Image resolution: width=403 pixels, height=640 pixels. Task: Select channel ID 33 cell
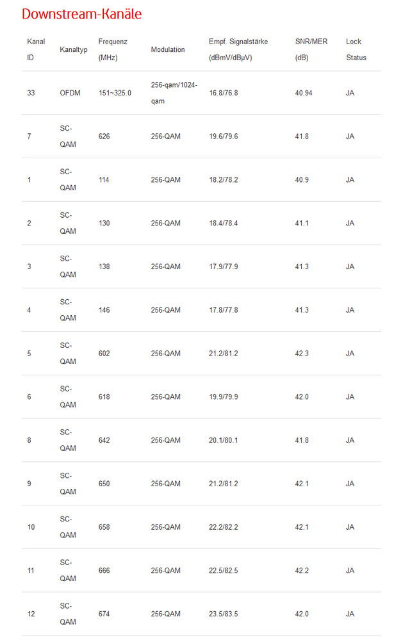pos(31,93)
